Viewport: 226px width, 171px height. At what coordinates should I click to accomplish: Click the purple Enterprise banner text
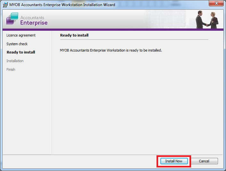point(34,23)
